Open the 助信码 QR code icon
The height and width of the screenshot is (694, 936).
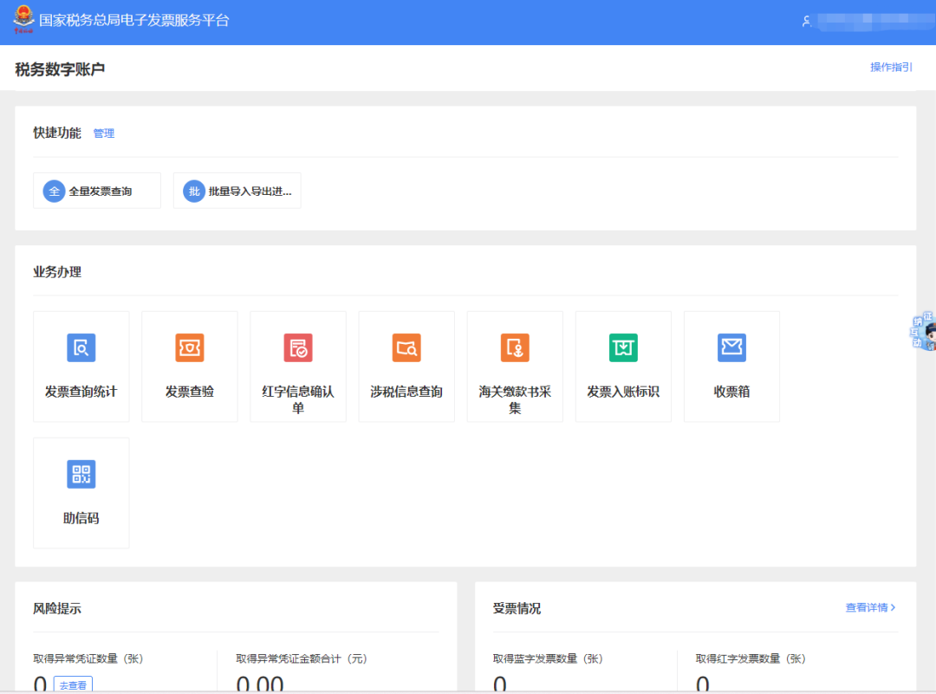(x=81, y=475)
